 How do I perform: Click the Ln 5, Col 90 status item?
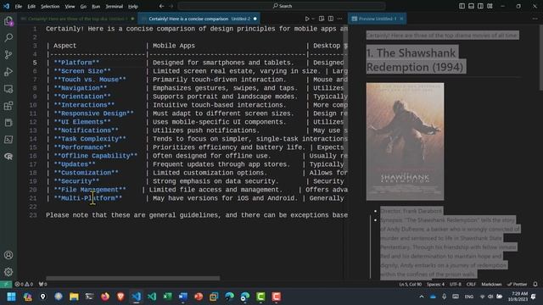point(410,285)
